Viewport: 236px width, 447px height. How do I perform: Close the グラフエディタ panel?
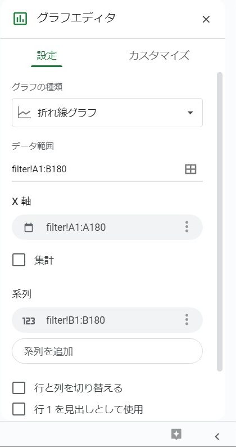pyautogui.click(x=206, y=19)
